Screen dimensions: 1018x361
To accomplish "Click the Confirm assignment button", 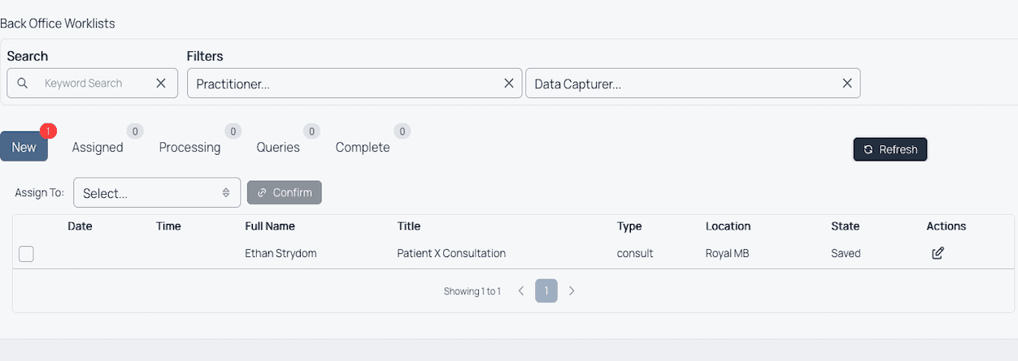I will [x=285, y=192].
